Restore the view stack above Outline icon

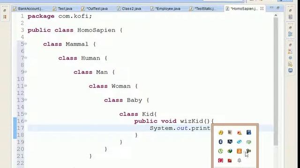(290, 28)
